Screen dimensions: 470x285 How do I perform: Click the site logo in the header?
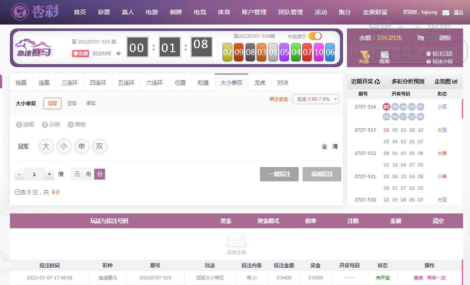(x=35, y=11)
